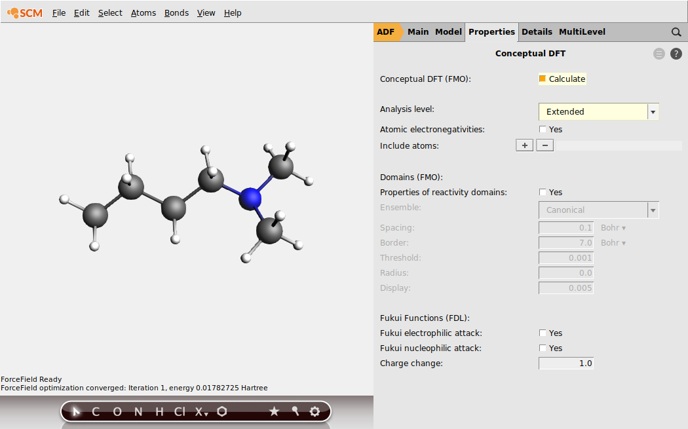Toggle the Conceptual DFT Calculate checkbox

coord(543,79)
